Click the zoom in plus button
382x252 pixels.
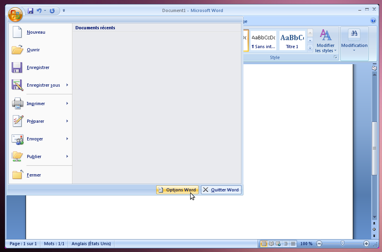coord(366,244)
